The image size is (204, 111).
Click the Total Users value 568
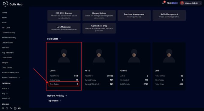point(76,76)
